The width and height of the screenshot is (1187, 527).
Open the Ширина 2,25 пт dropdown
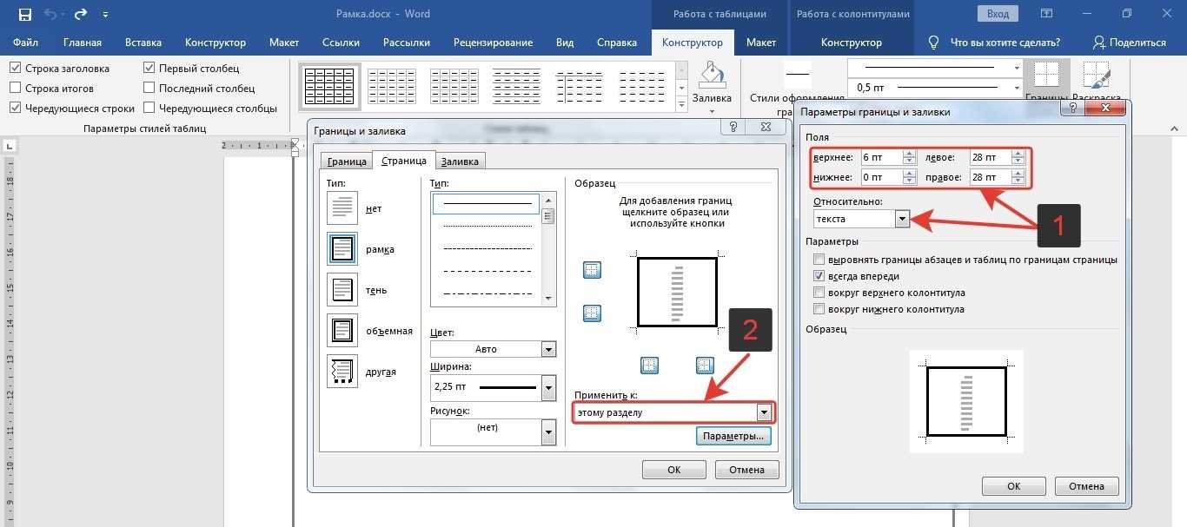[548, 387]
